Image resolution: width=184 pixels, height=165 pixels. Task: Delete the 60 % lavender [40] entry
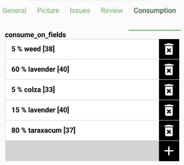pyautogui.click(x=169, y=69)
